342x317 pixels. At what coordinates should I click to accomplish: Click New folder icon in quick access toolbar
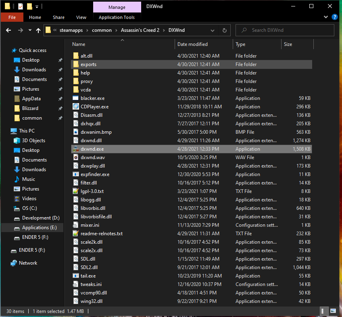[29, 6]
